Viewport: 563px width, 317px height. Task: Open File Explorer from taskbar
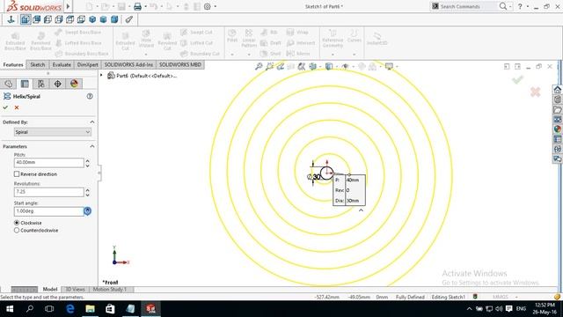tap(90, 309)
